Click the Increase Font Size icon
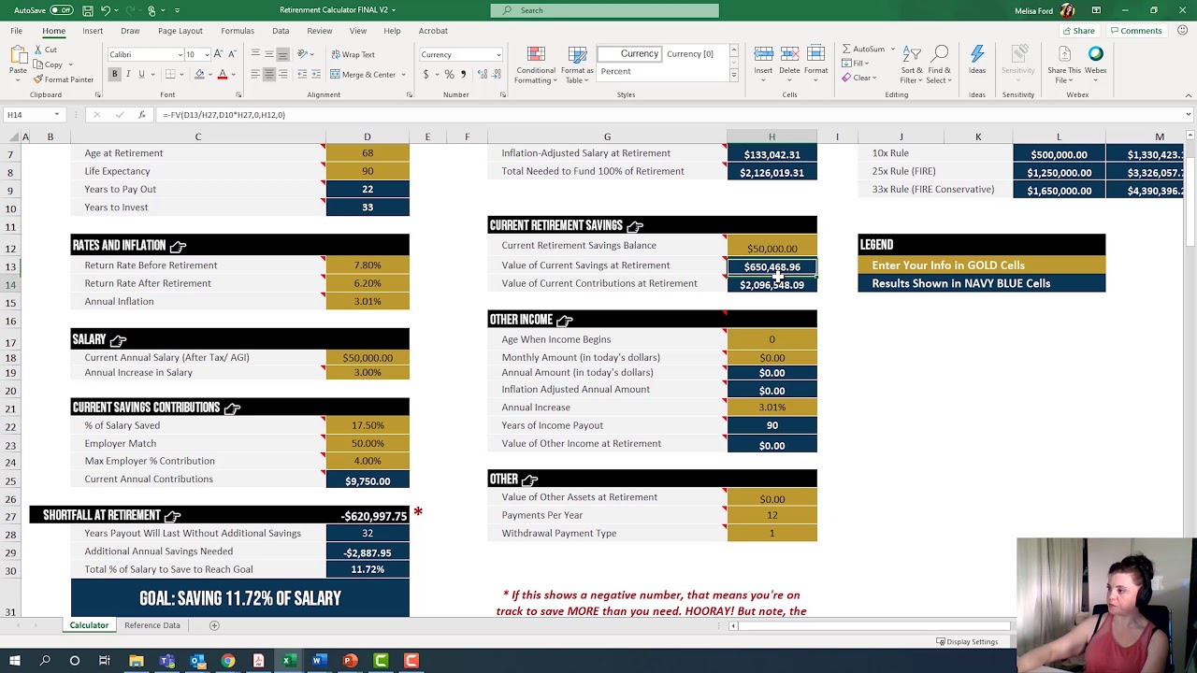The image size is (1197, 673). coord(219,54)
